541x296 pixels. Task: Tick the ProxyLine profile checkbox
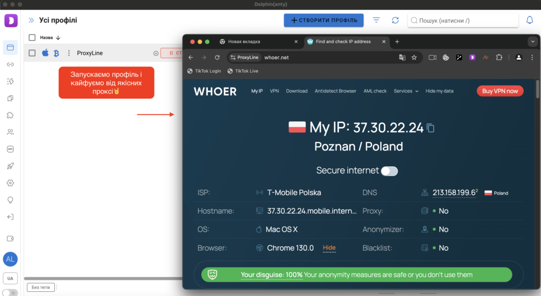[32, 53]
